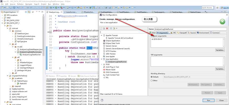Click Duplicate launch configuration icon in dialog
The image size is (229, 105).
104,28
